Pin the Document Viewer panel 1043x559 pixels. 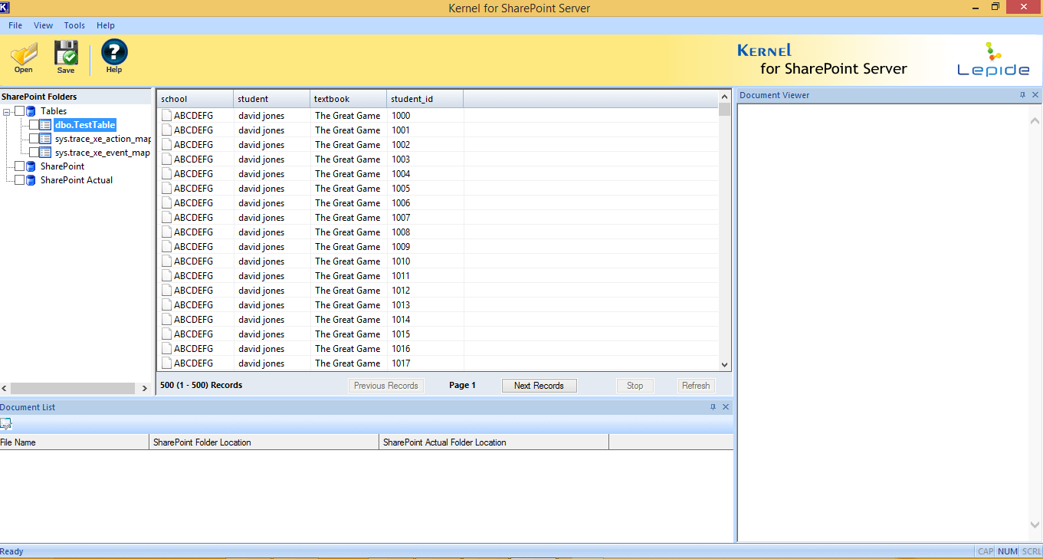point(1022,95)
